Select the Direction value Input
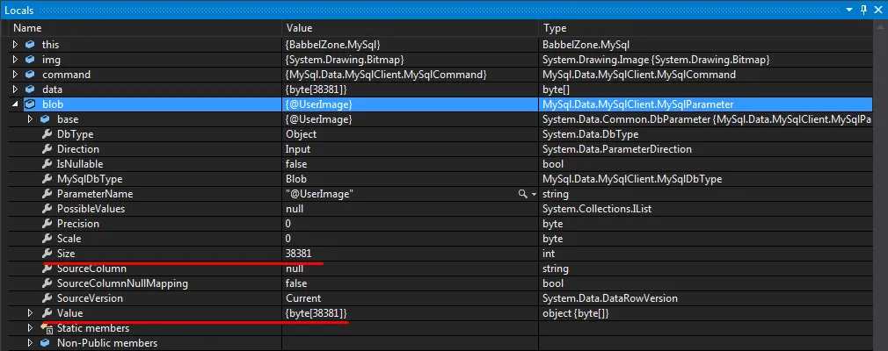The image size is (888, 351). tap(298, 149)
